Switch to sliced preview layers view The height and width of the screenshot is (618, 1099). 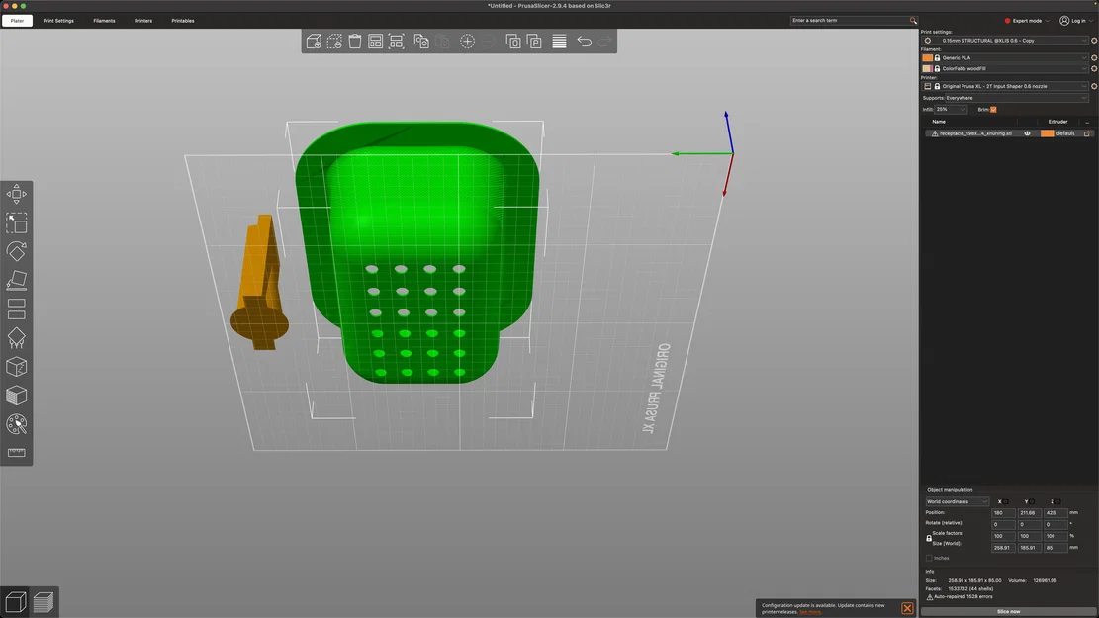pos(43,602)
